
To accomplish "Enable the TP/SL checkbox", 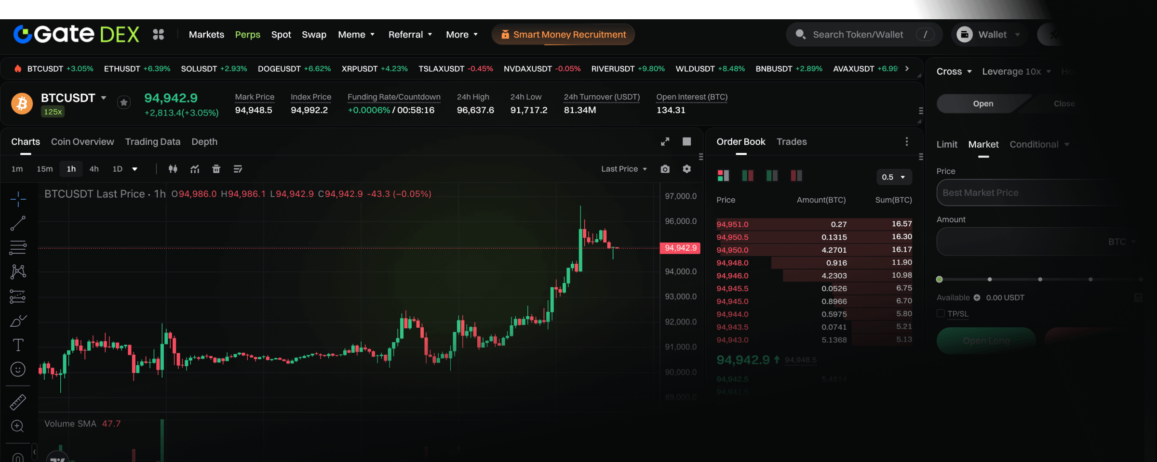I will pyautogui.click(x=940, y=314).
